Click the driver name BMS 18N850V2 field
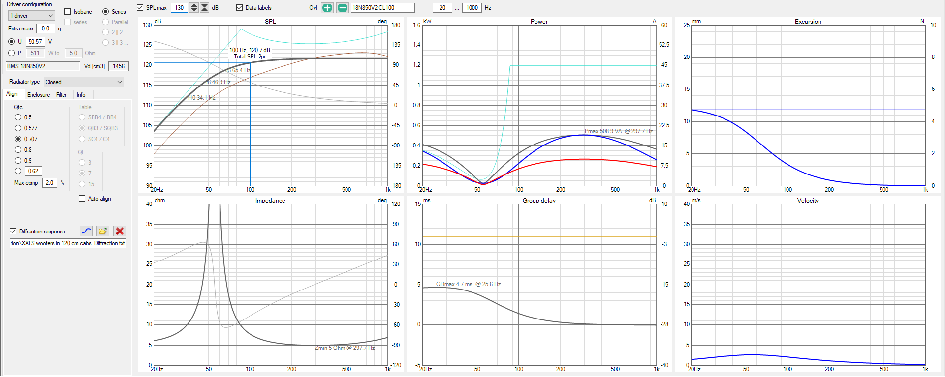Image resolution: width=945 pixels, height=377 pixels. [x=43, y=66]
